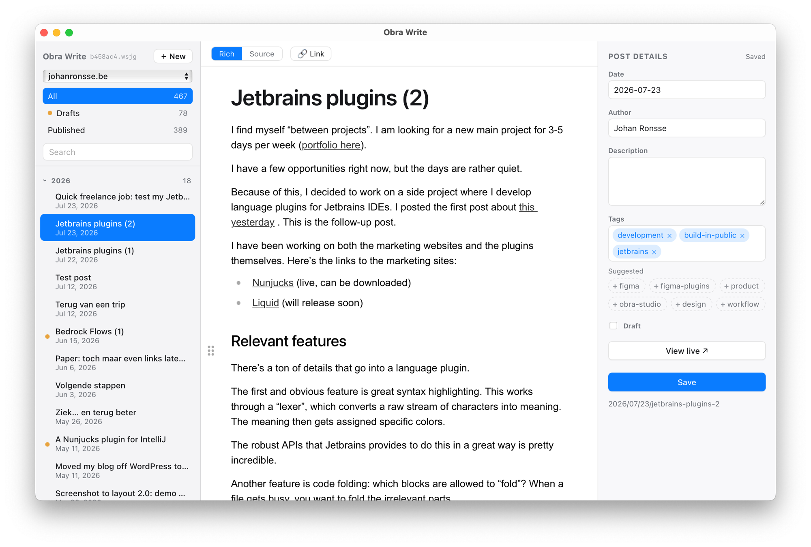The image size is (811, 547).
Task: Click the drag handle beside Relevant features
Action: pos(211,350)
